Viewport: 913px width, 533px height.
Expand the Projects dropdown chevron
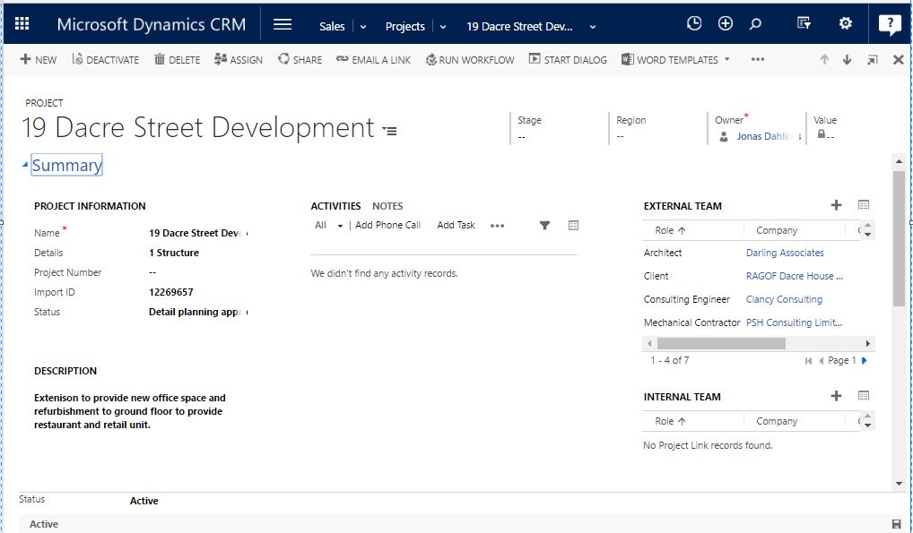point(443,27)
